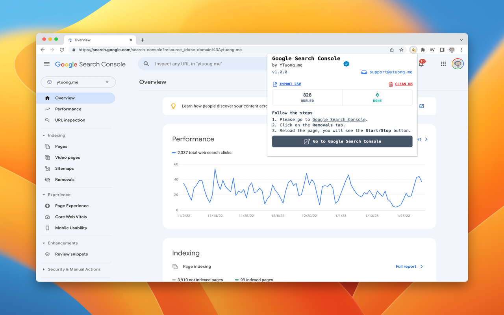Collapse the Indexing section
The width and height of the screenshot is (504, 315).
(x=44, y=135)
